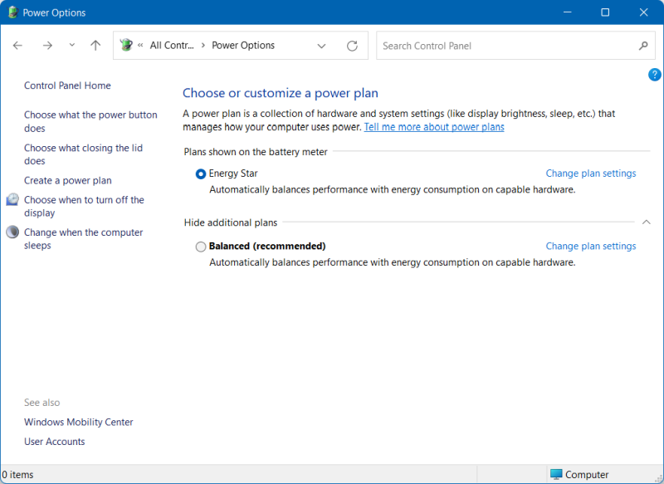Click the back navigation arrow

tap(17, 46)
